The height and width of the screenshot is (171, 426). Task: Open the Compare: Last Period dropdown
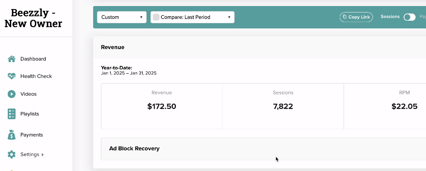point(192,17)
